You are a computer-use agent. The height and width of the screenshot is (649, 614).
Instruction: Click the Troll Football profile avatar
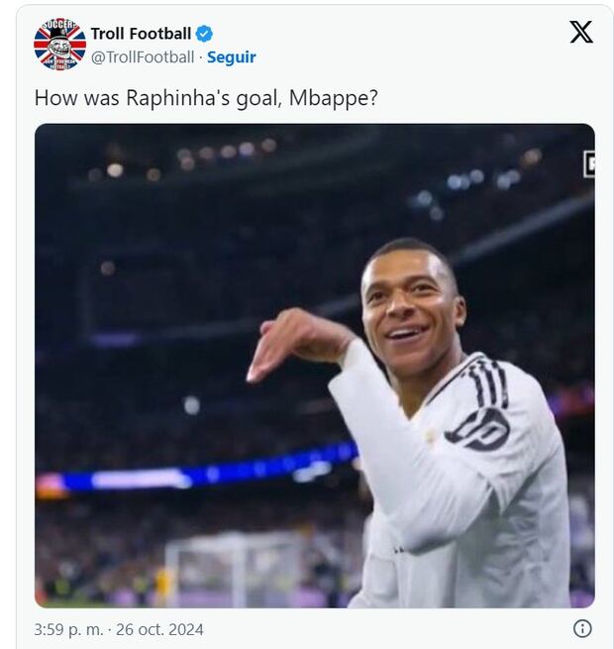59,45
